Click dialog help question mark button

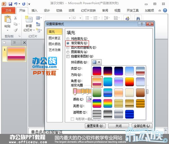click(142, 24)
